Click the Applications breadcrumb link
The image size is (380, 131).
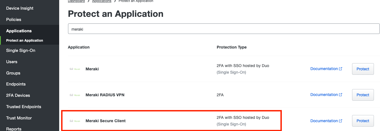(x=101, y=1)
